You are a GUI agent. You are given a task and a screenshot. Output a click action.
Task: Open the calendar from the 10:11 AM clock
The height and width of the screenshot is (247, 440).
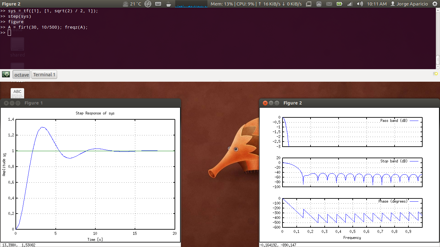coord(377,4)
